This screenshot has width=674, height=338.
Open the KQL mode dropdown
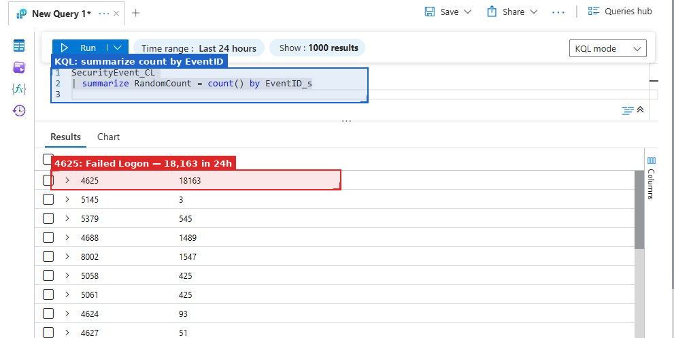coord(608,48)
